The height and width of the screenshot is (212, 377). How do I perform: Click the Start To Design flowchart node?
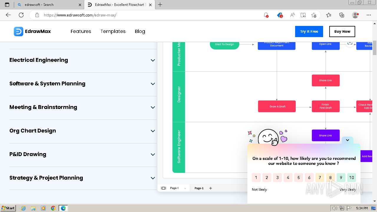point(224,44)
